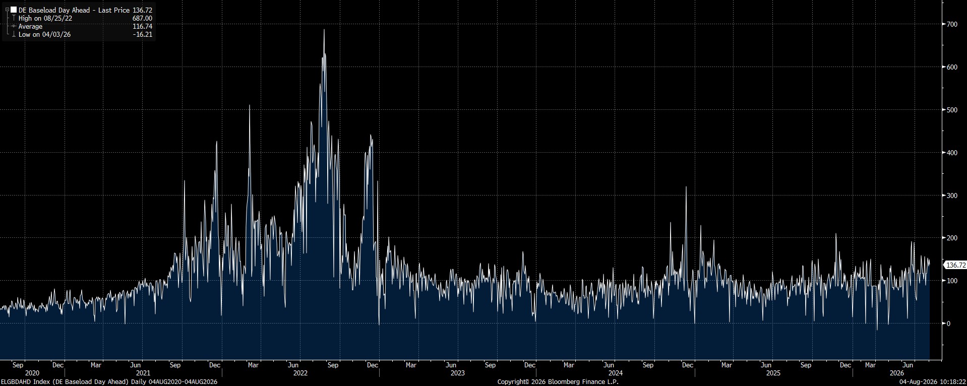Click the 700 tick on price axis

(x=952, y=24)
